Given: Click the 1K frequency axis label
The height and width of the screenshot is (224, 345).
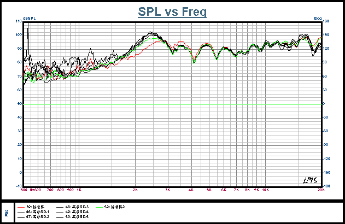Looking at the screenshot, I should coord(79,190).
